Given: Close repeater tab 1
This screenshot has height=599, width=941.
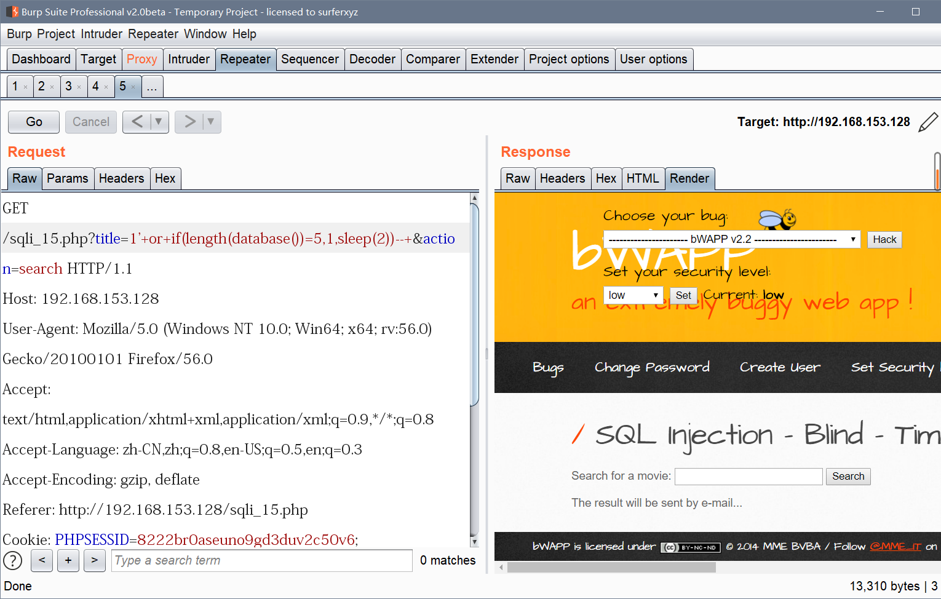Looking at the screenshot, I should click(x=25, y=87).
